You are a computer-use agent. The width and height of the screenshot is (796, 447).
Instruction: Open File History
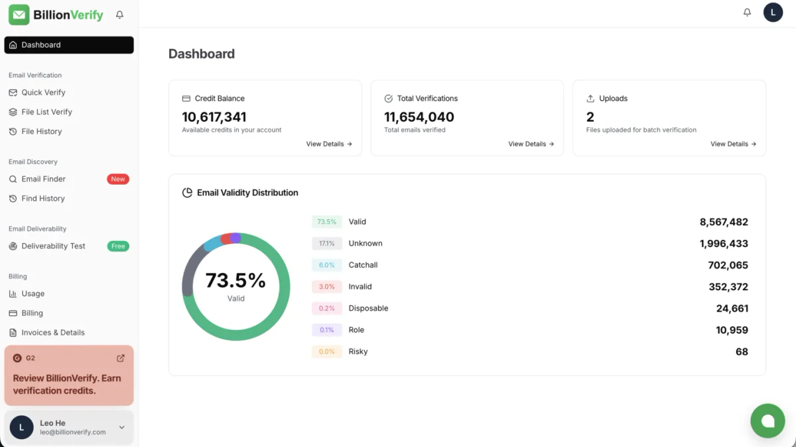tap(69, 131)
